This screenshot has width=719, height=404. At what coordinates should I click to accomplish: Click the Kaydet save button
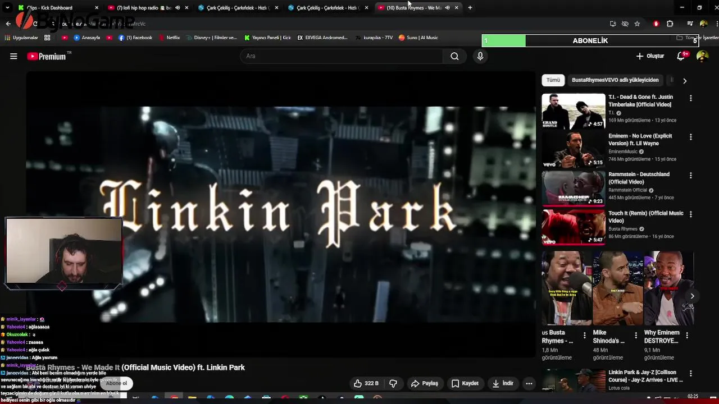(465, 383)
